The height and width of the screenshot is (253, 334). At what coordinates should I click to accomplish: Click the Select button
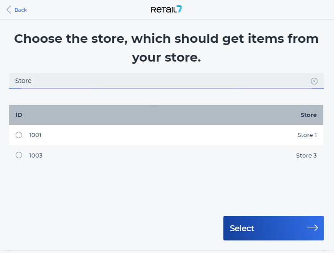274,228
